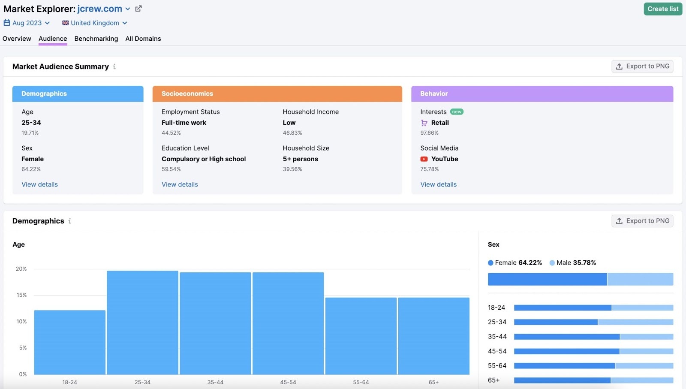The height and width of the screenshot is (389, 686).
Task: Open View details under Behavior card
Action: click(x=438, y=184)
